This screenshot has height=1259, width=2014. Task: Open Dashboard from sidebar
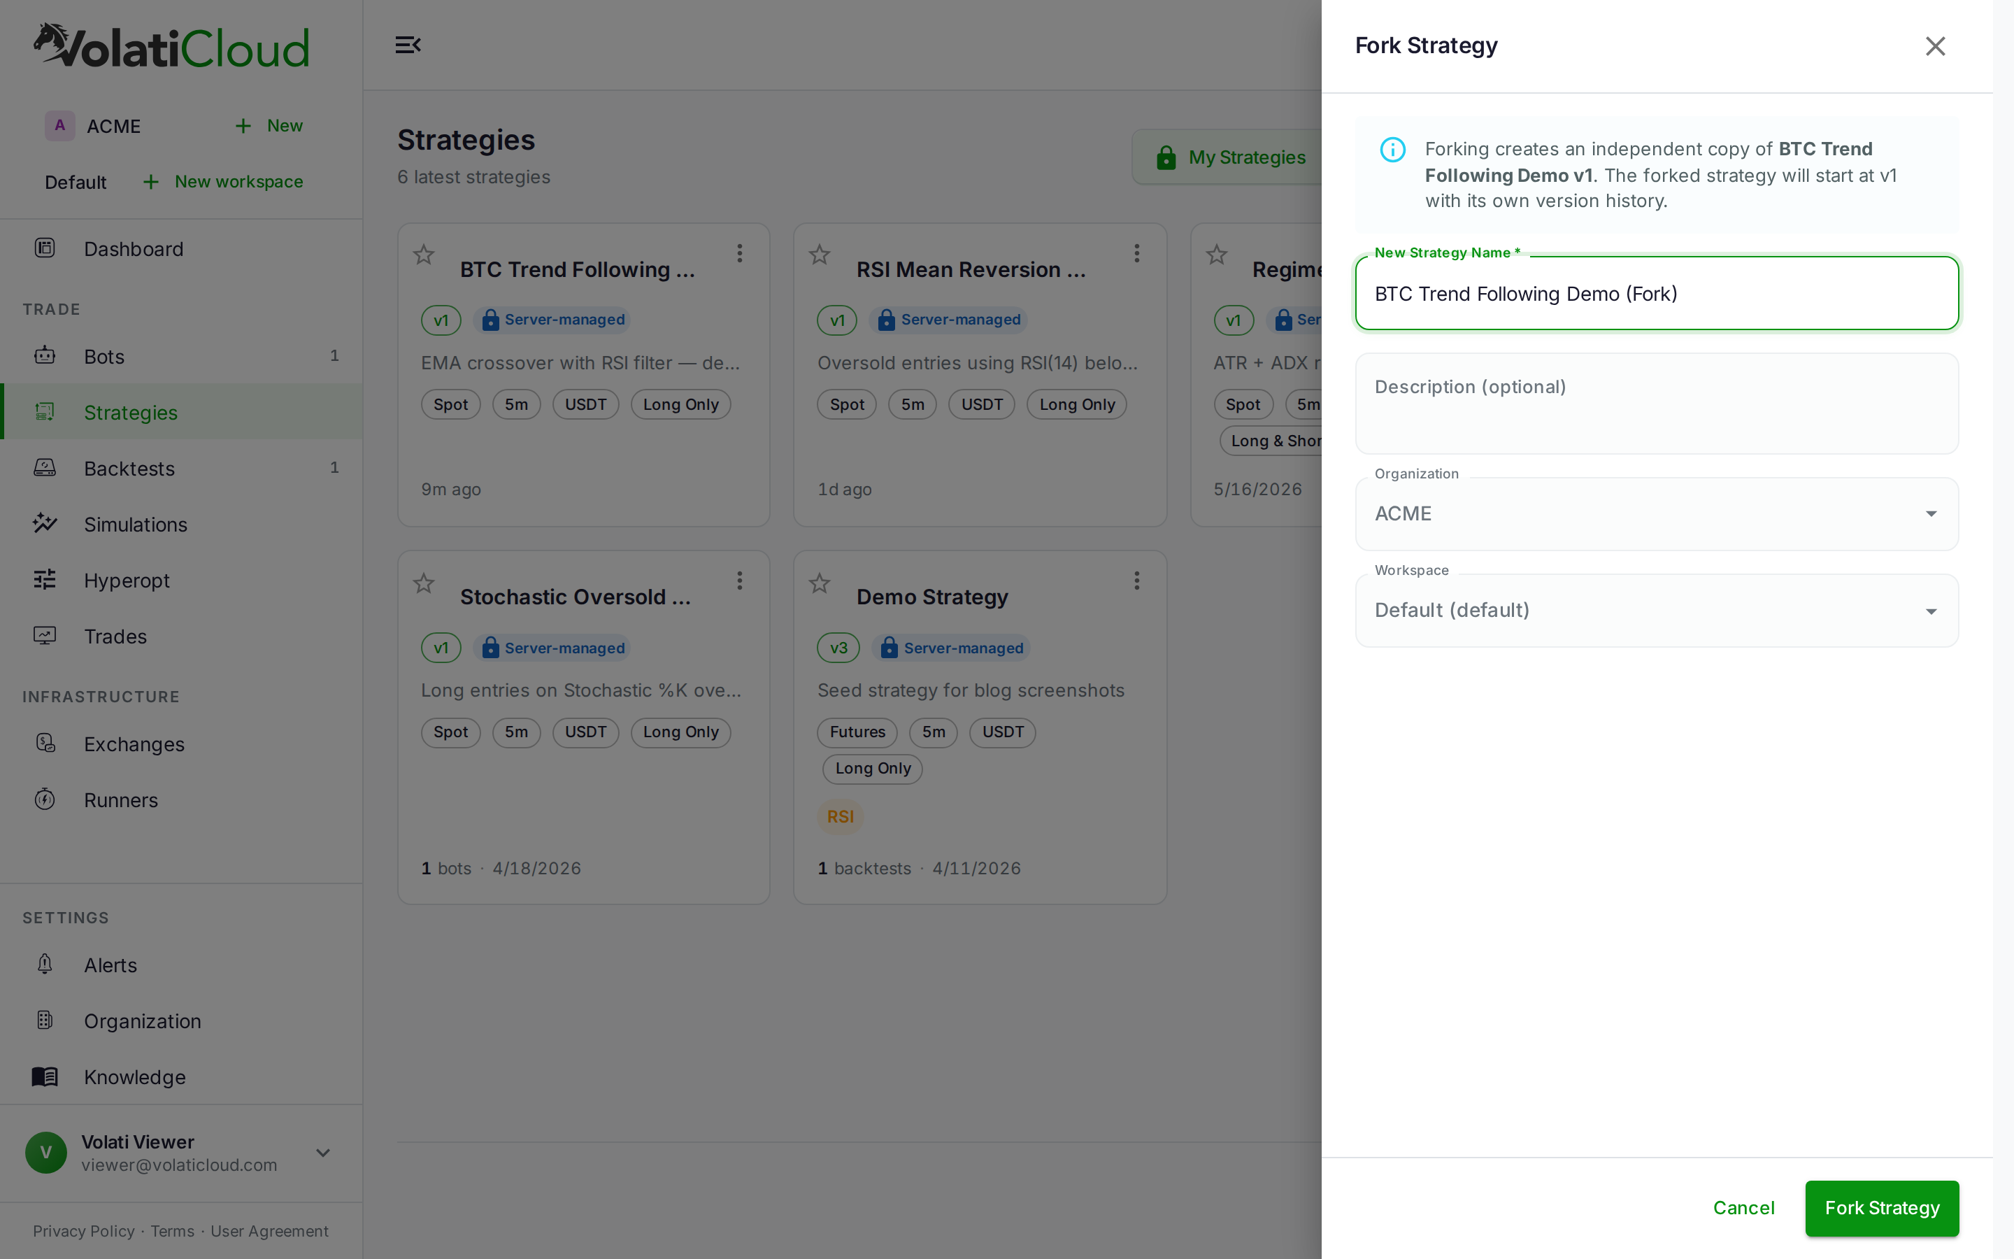point(181,248)
